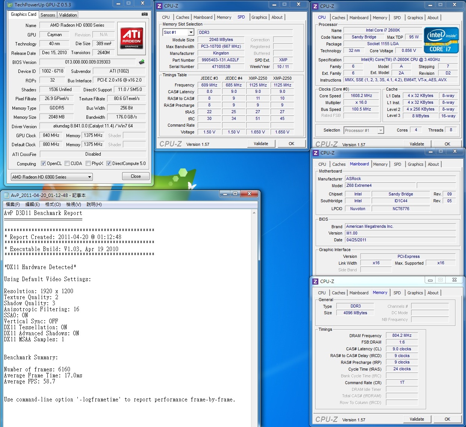Open SPD tab in Mainboard CPU-Z window

tap(397, 164)
